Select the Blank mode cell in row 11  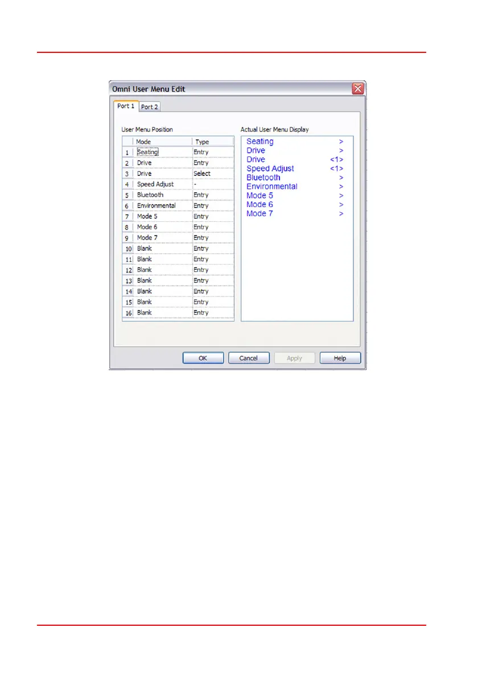(162, 259)
